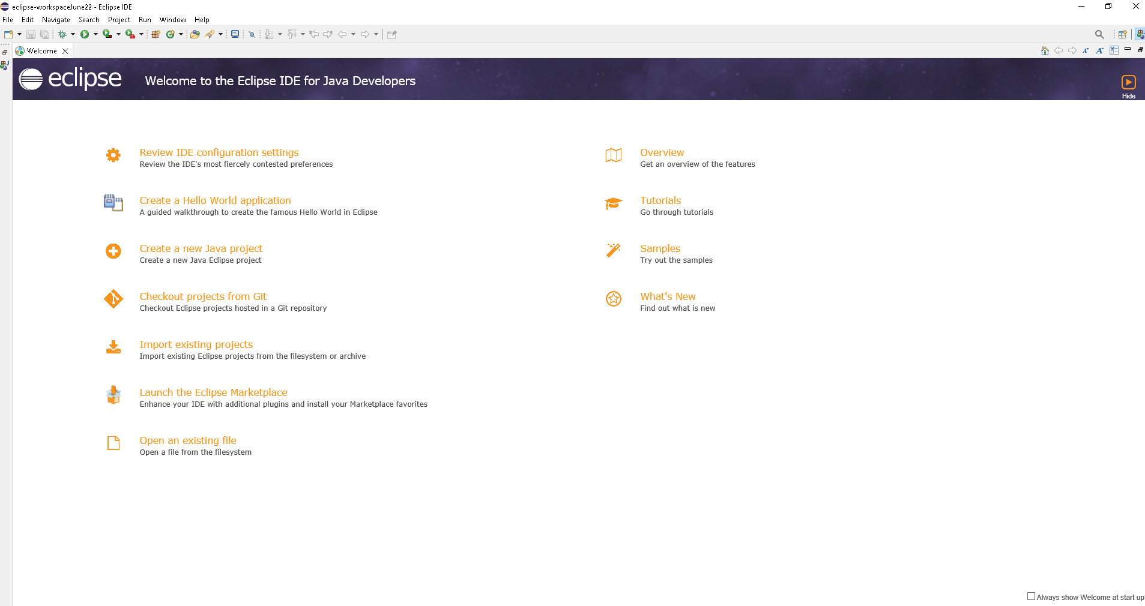Open Review IDE configuration settings link
Viewport: 1145px width, 606px height.
[219, 152]
